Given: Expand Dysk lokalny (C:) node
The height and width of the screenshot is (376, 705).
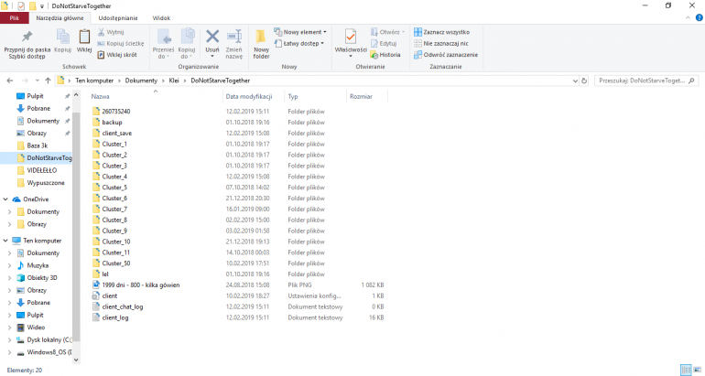Looking at the screenshot, I should pos(9,340).
